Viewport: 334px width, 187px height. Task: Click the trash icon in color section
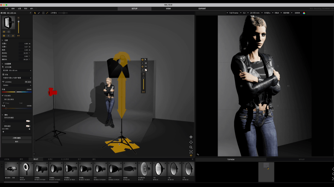29,129
